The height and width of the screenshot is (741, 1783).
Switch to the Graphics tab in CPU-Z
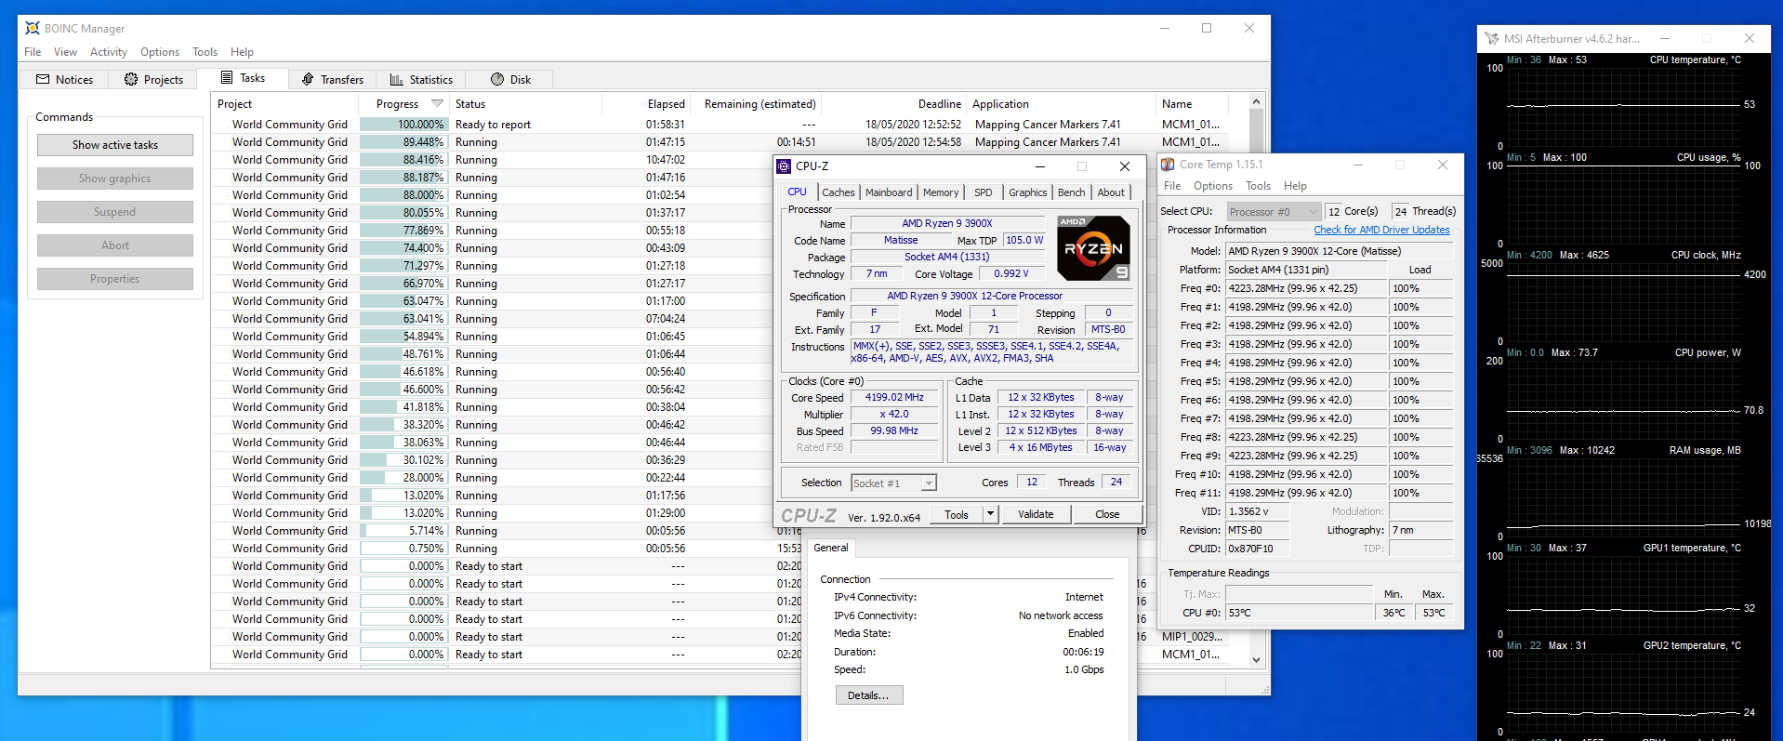click(x=1027, y=192)
